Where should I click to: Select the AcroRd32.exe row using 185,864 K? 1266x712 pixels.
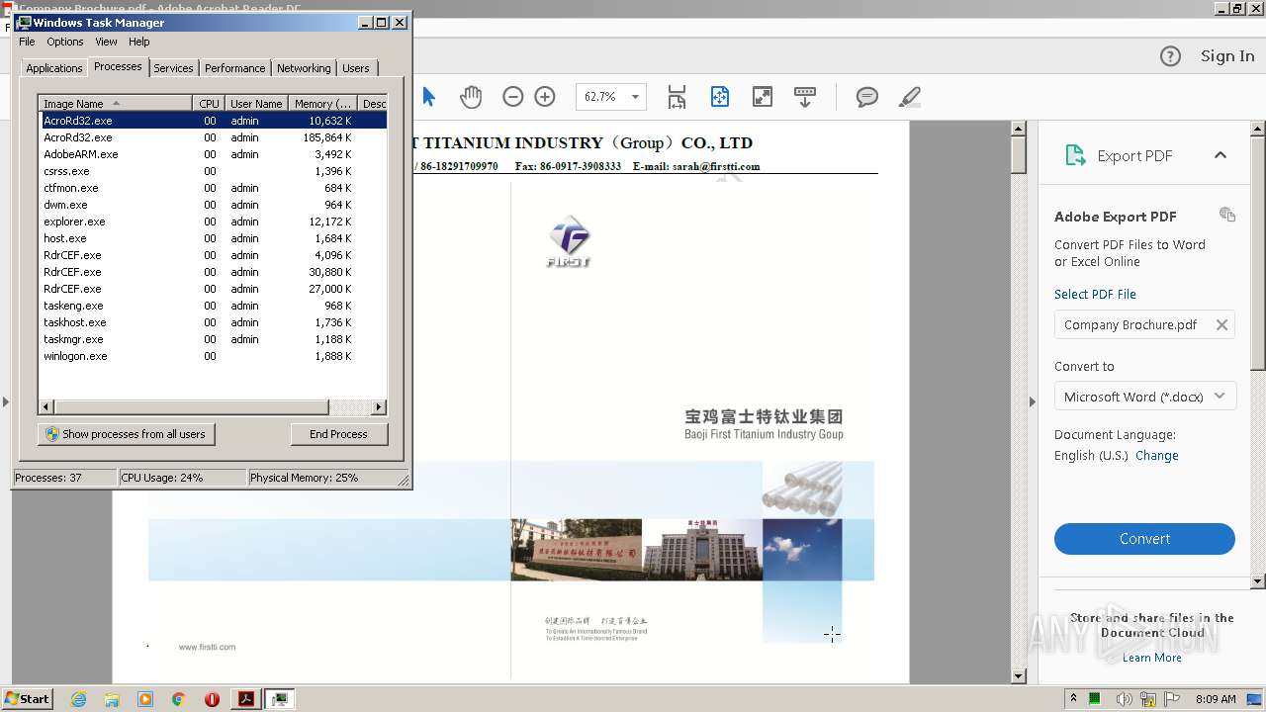[213, 137]
